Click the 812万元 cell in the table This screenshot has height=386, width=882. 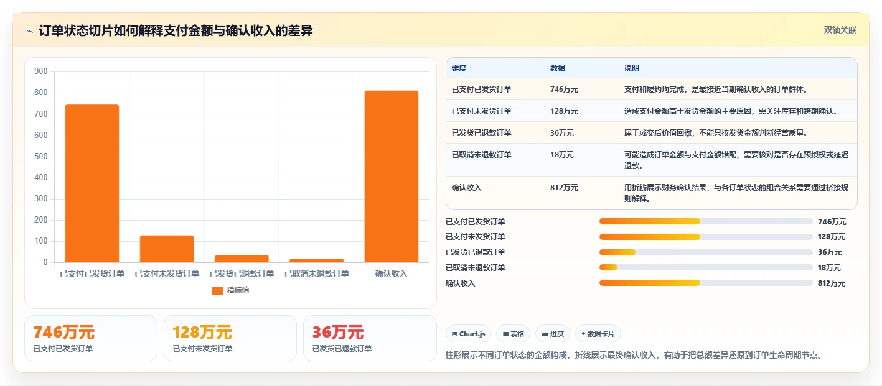[x=564, y=188]
